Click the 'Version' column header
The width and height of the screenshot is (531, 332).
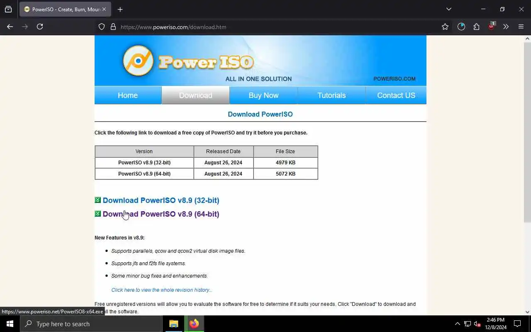(x=144, y=151)
